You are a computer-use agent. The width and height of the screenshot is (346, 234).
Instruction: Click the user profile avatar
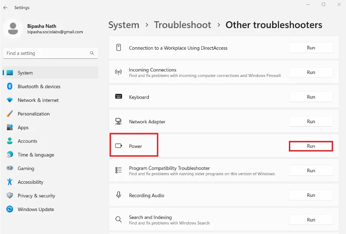(x=13, y=29)
